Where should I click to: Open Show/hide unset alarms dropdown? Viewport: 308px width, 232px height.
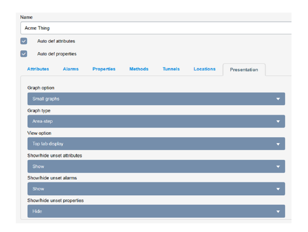[156, 189]
